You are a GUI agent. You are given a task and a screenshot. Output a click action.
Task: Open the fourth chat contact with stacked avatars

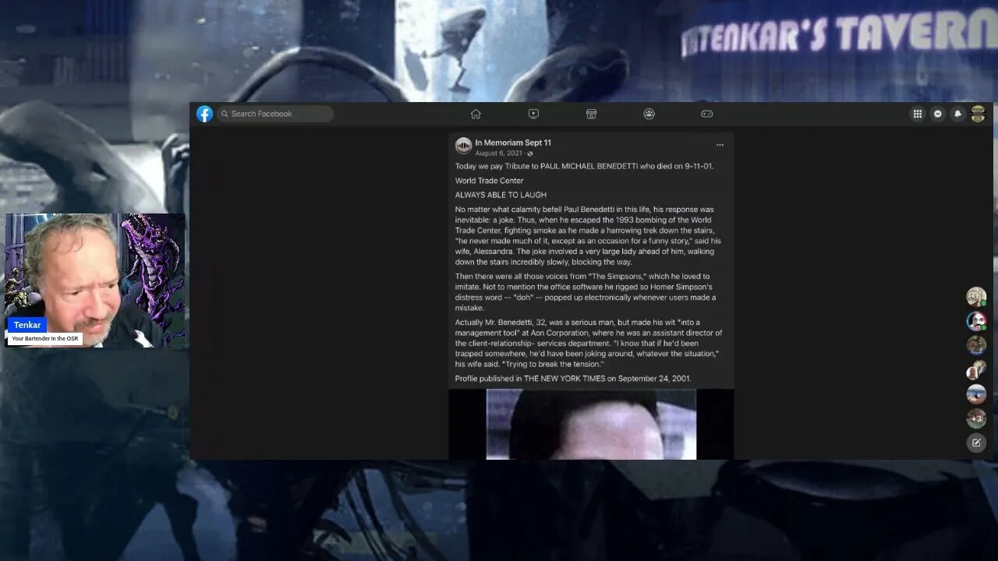[x=976, y=370]
